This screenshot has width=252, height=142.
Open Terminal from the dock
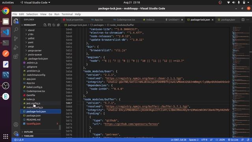tap(6, 43)
